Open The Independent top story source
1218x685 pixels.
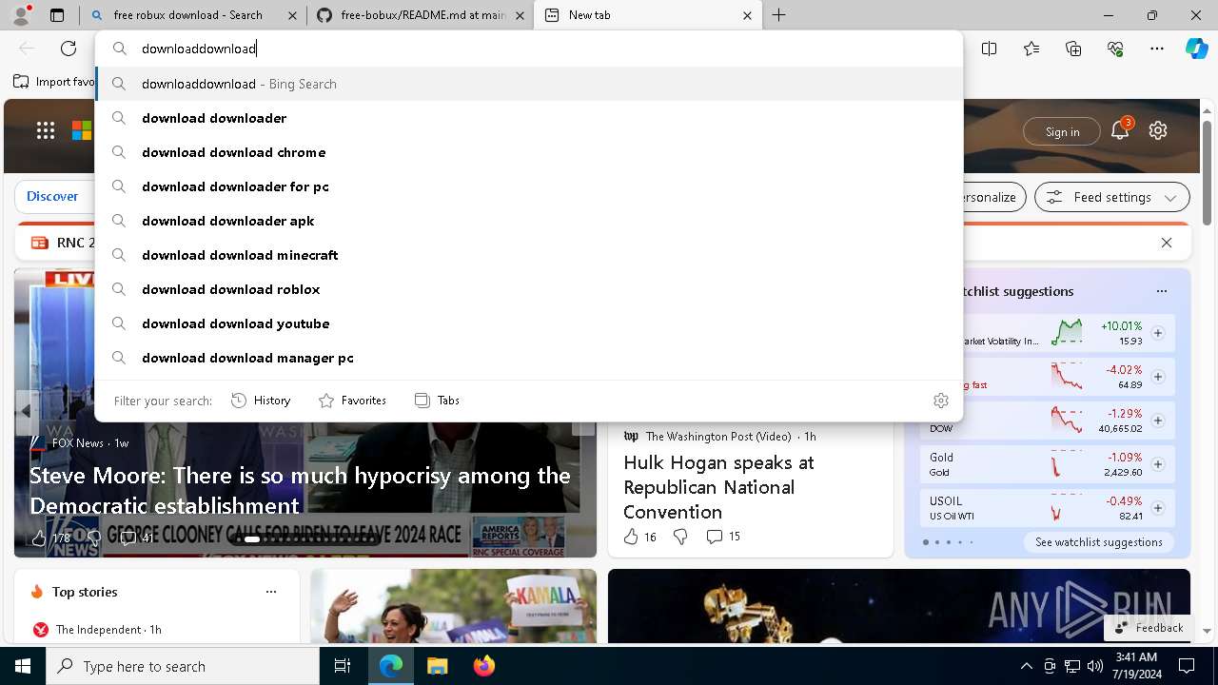pyautogui.click(x=97, y=630)
